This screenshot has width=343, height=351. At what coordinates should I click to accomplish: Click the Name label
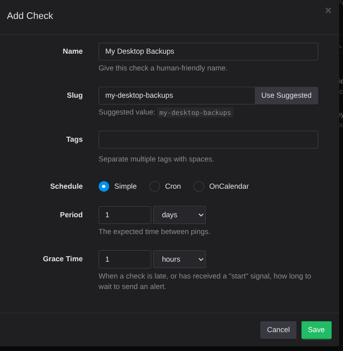pos(72,51)
